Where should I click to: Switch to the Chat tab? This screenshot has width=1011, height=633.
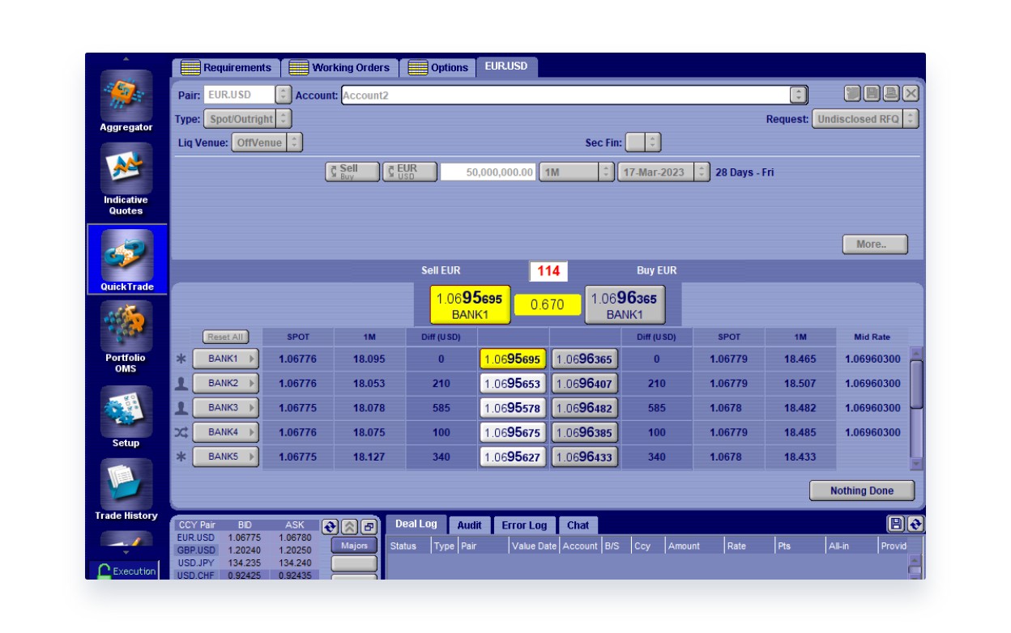click(578, 525)
